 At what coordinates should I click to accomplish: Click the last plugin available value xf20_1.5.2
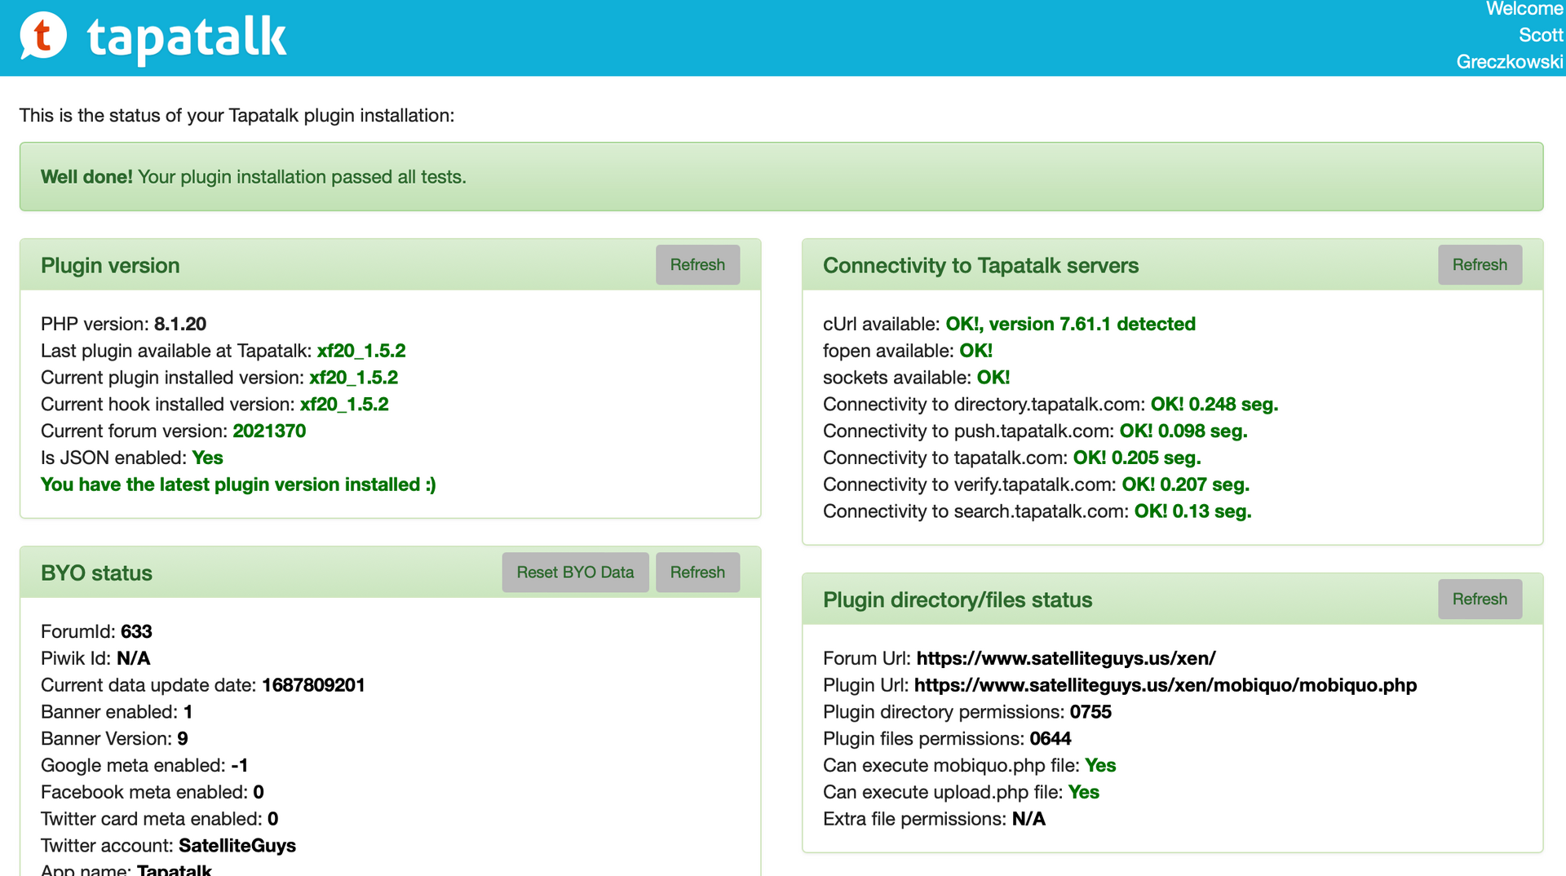(x=361, y=351)
